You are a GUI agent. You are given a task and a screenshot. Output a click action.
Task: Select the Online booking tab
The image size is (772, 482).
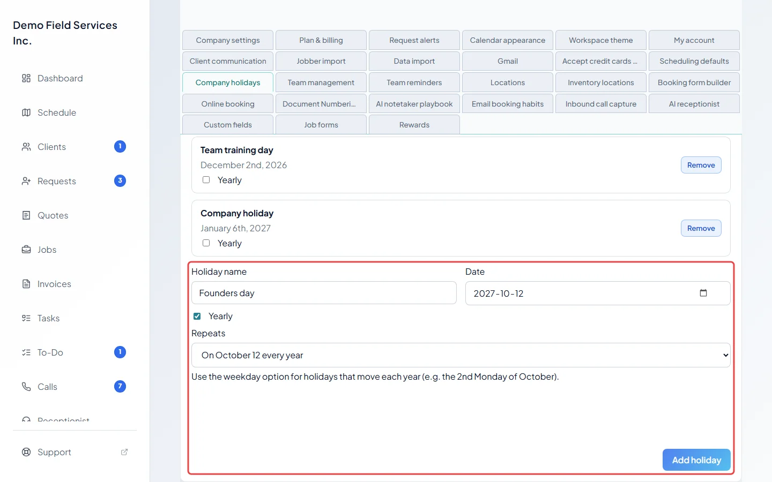(x=228, y=104)
